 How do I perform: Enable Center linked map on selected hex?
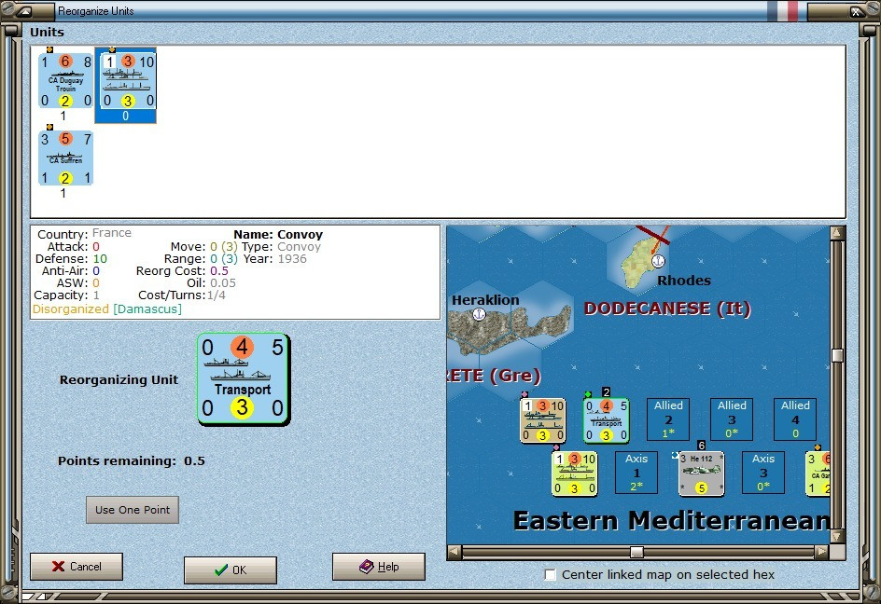[551, 574]
